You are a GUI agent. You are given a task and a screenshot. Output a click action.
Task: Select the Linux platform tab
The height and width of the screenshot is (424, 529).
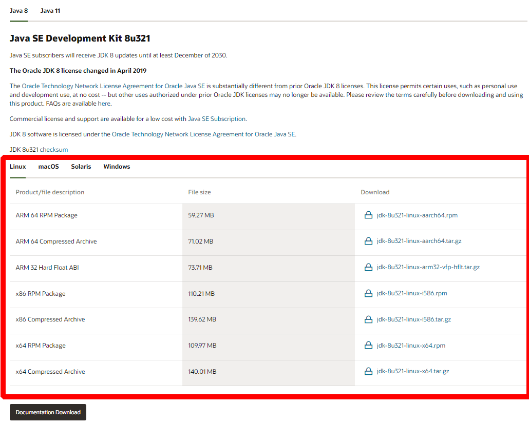(x=17, y=166)
